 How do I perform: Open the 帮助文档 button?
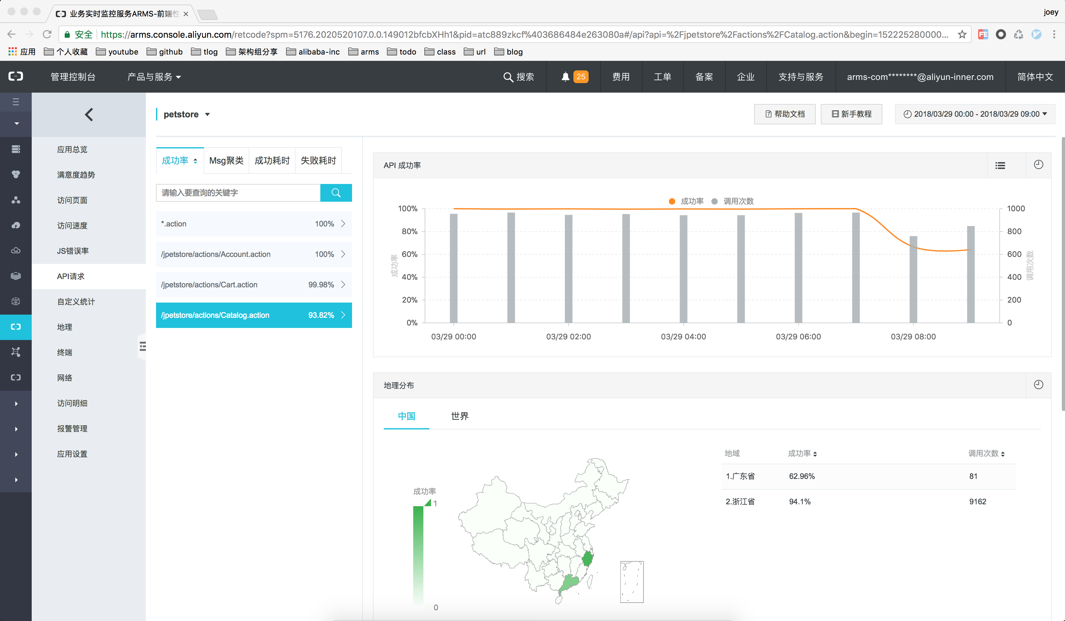pos(784,114)
